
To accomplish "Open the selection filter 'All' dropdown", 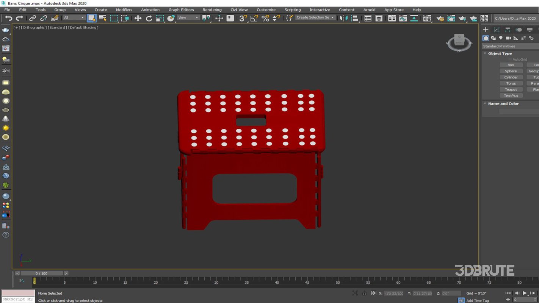I will click(x=74, y=18).
